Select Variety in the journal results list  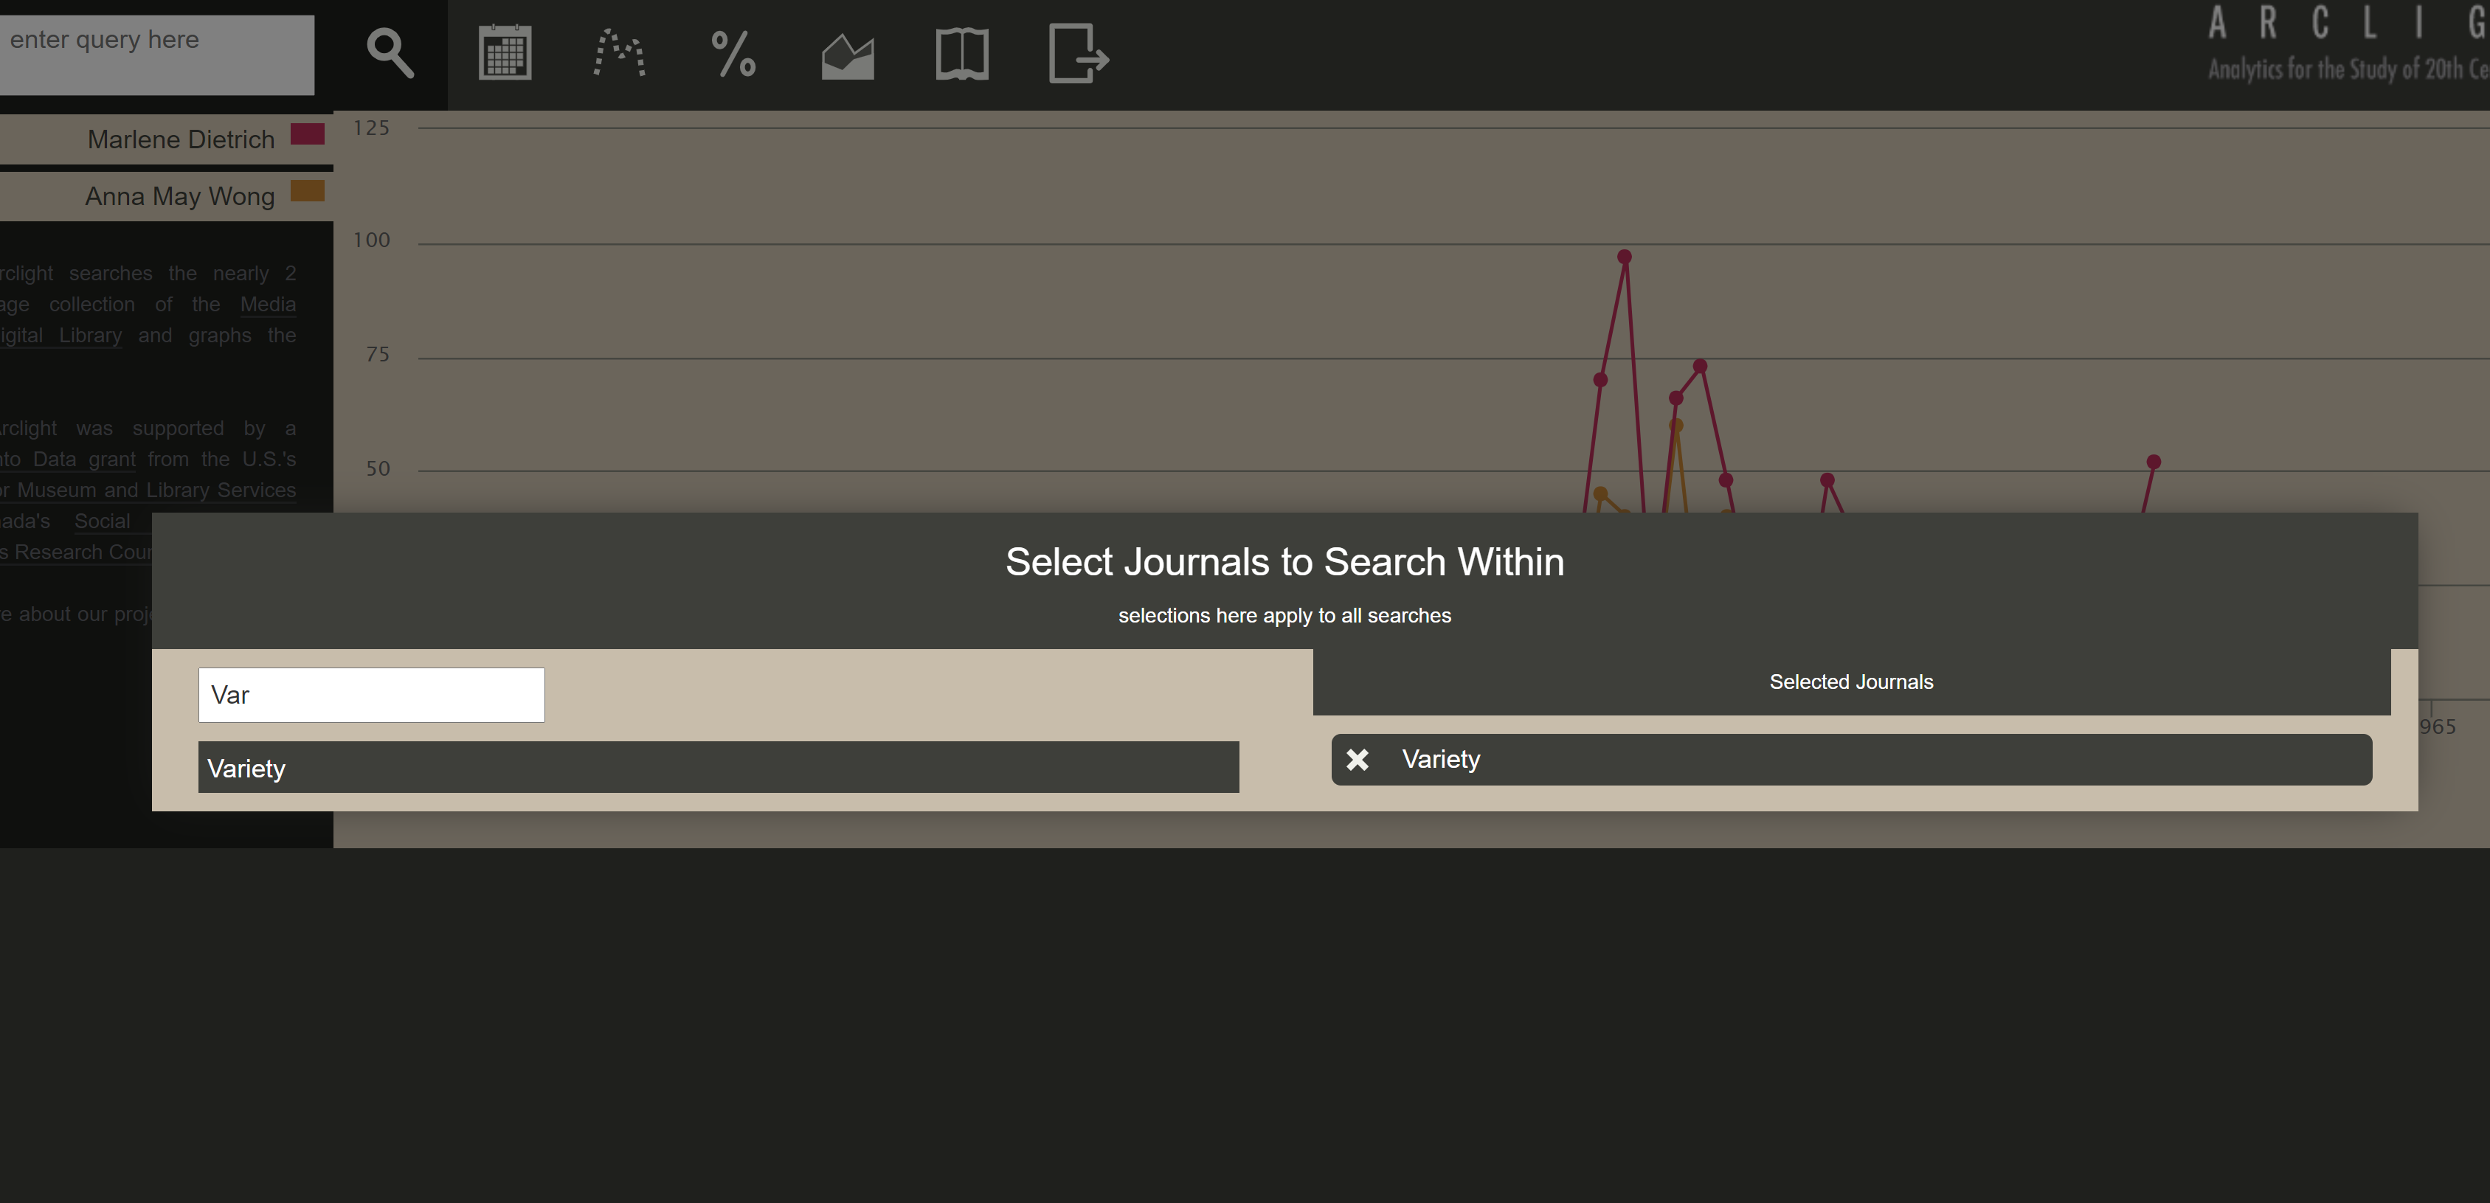[x=718, y=767]
